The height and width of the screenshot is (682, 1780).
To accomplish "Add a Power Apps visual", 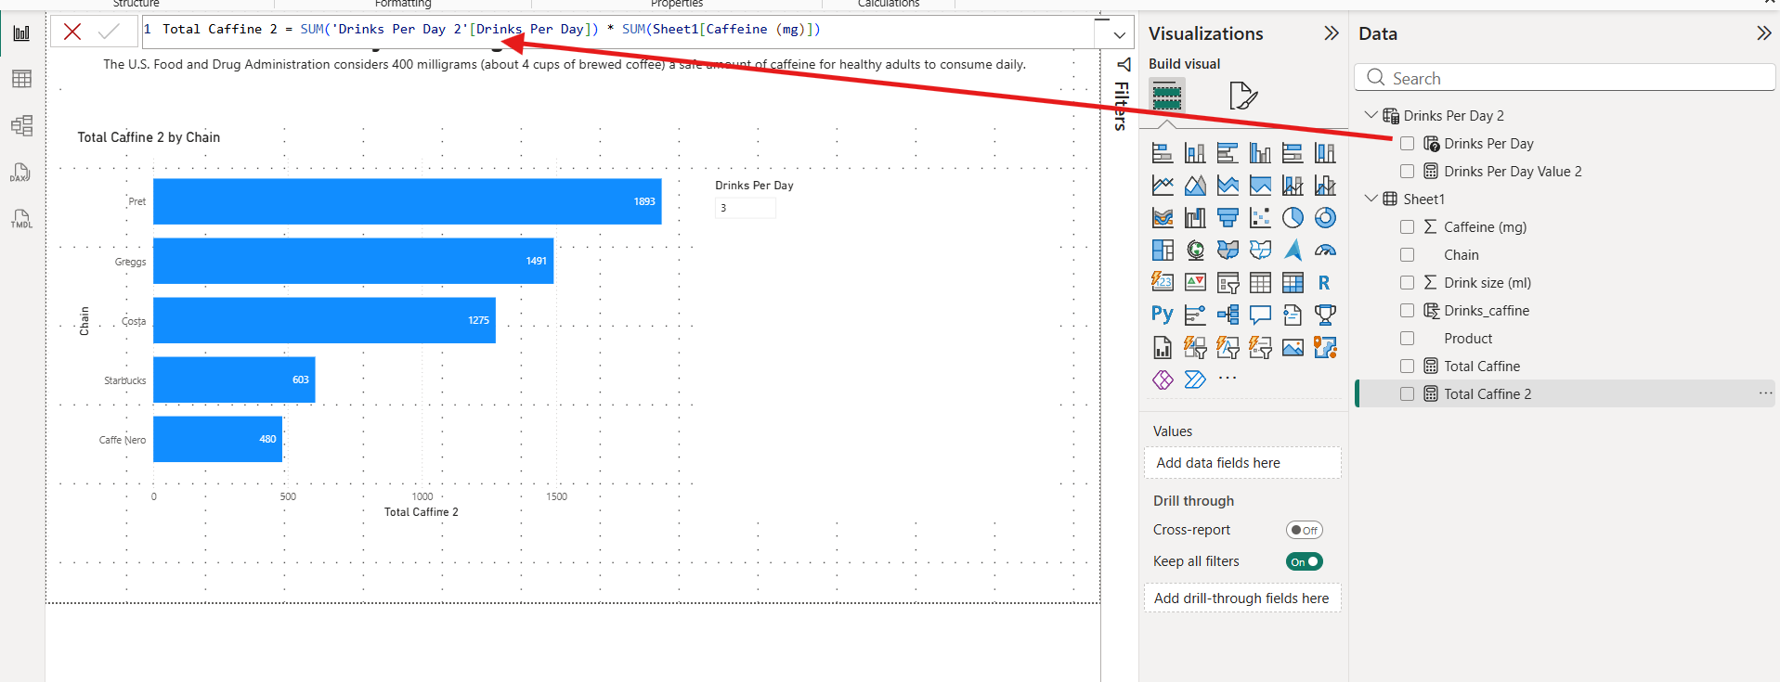I will pos(1163,380).
